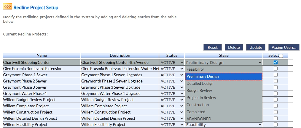Screen dimensions: 301x128
Task: Open Status dropdown for Willem Completed Project
Action: pos(172,106)
